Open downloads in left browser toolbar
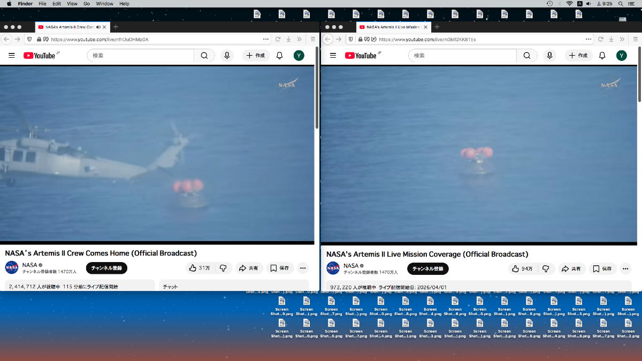This screenshot has height=361, width=642. 288,39
